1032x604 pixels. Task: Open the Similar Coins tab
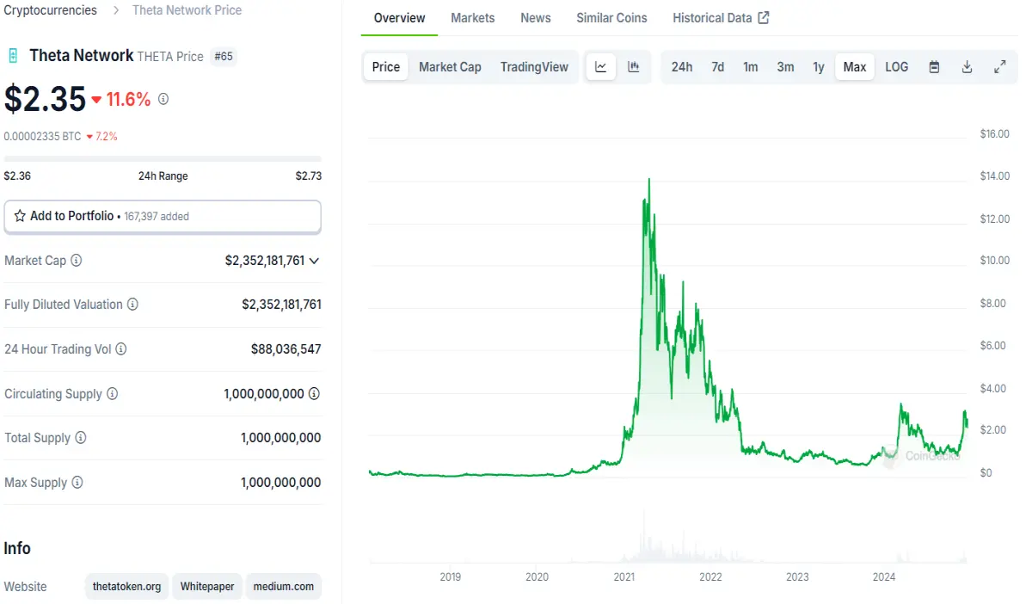click(611, 18)
